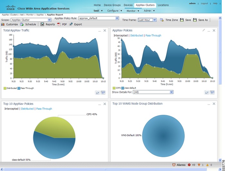Open critical alarms red indicator showing 49
Viewport: 225px width, 171px height.
coord(189,165)
